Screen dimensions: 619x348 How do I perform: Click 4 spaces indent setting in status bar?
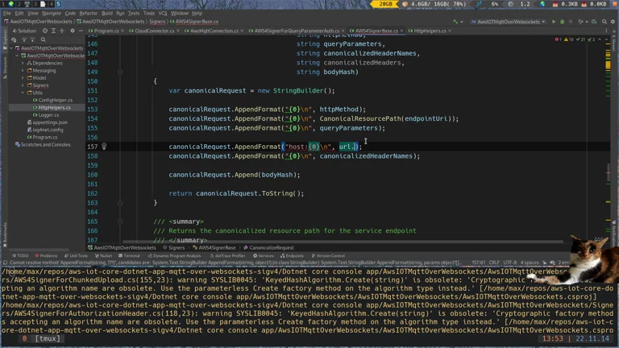pyautogui.click(x=530, y=263)
